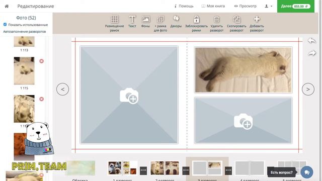Viewport: 322px width, 181px height.
Task: Remove photo 1 115 with red X
Action: [41, 61]
